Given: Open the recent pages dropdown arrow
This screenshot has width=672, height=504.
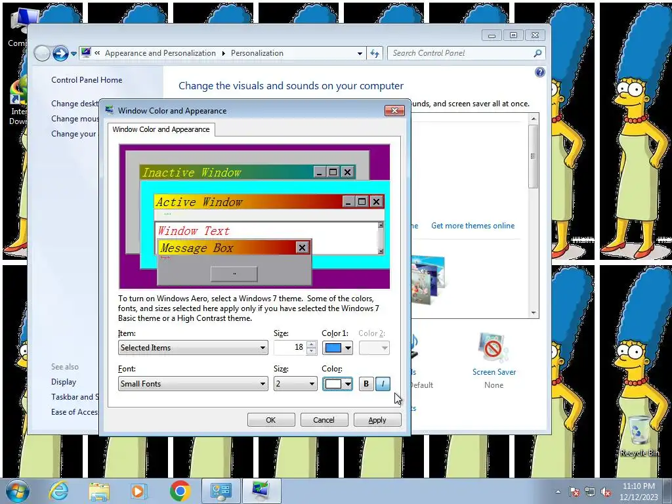Looking at the screenshot, I should (73, 54).
